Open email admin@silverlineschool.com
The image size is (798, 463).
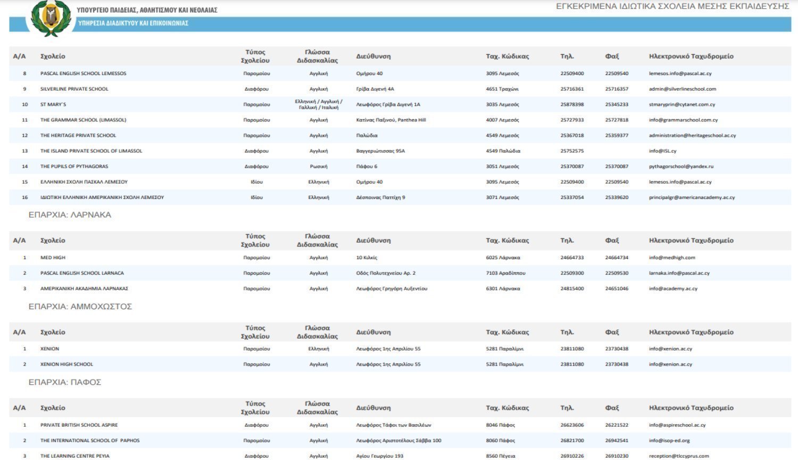683,89
